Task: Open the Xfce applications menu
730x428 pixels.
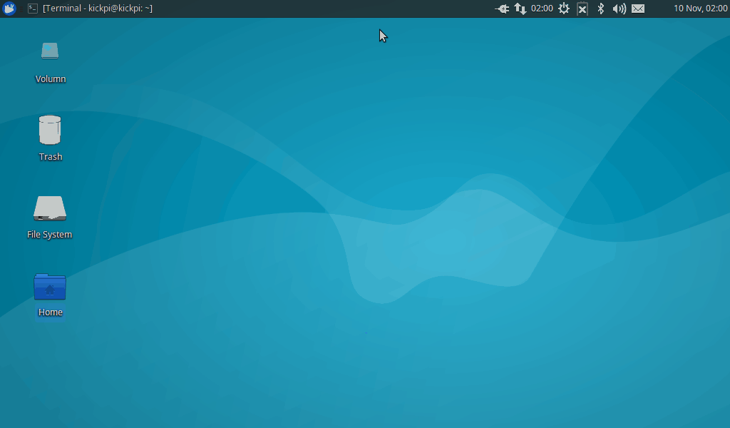Action: (x=9, y=9)
